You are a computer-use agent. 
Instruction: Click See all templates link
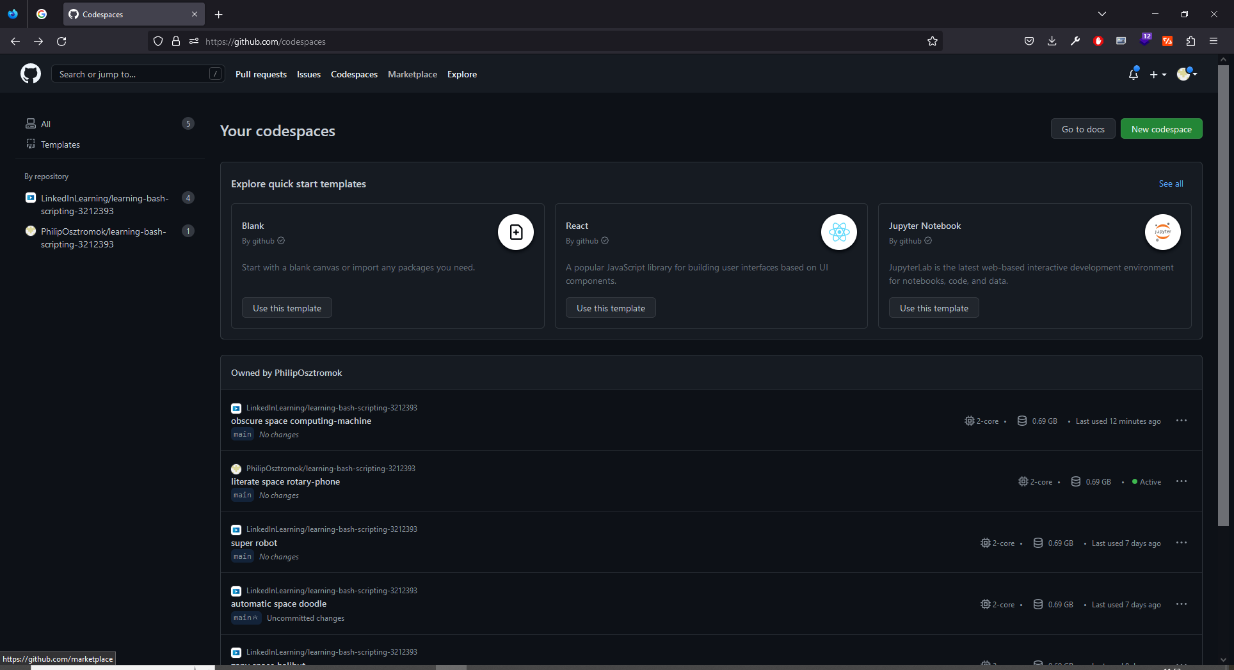pos(1171,183)
